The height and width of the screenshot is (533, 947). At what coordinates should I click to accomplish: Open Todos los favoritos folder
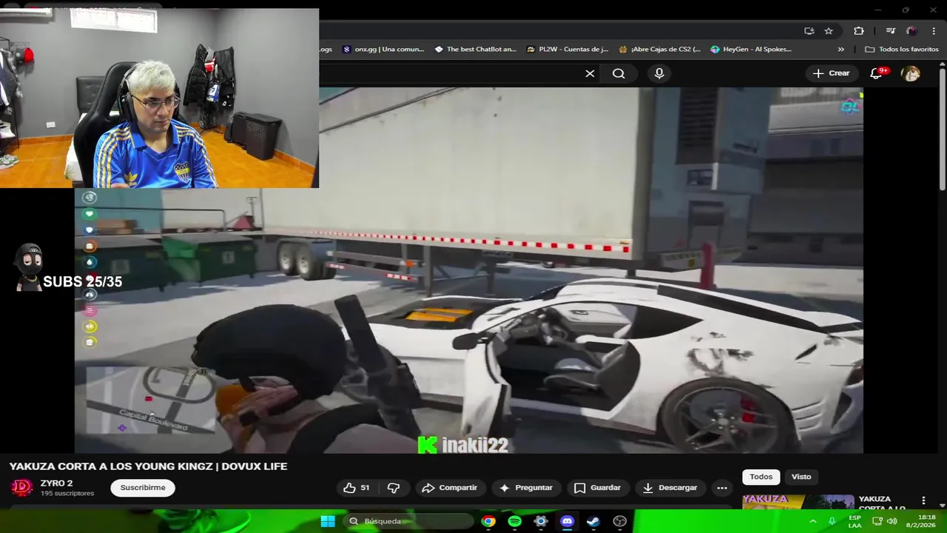coord(902,50)
